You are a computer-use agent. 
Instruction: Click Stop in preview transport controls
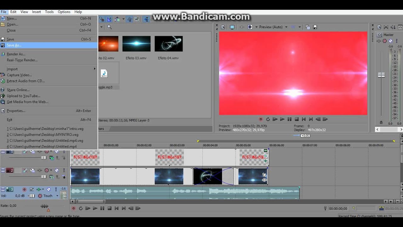(297, 119)
